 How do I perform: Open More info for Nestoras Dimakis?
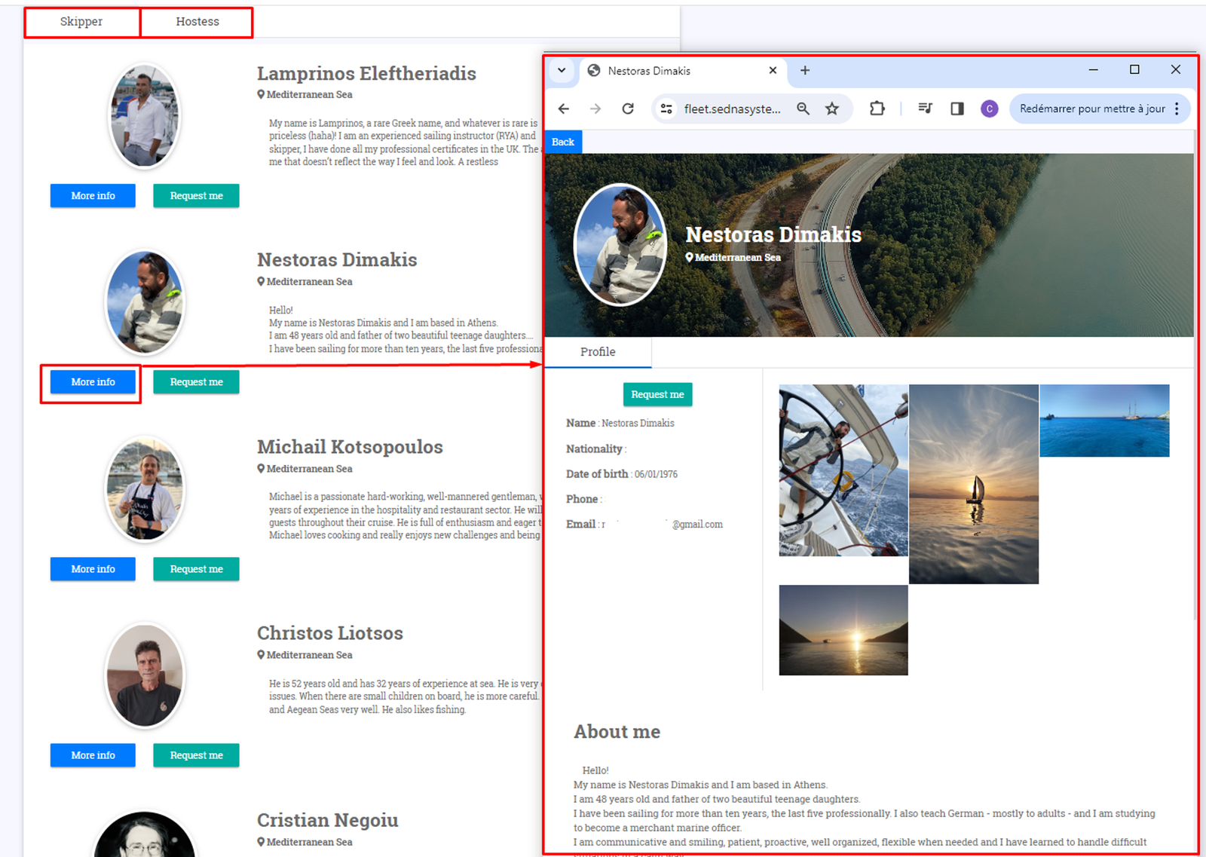(x=93, y=382)
